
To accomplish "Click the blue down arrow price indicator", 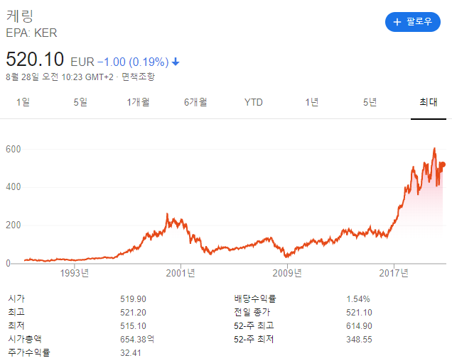I will [176, 62].
